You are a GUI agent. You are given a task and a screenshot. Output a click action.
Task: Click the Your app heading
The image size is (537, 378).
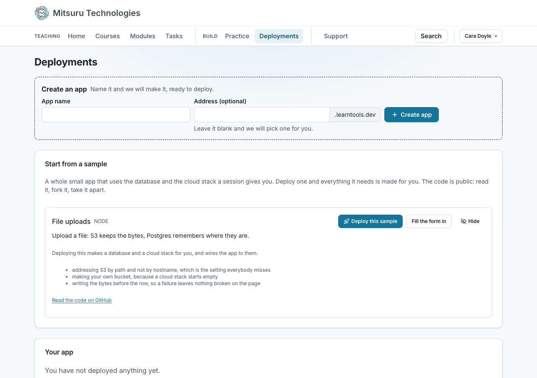pyautogui.click(x=59, y=352)
